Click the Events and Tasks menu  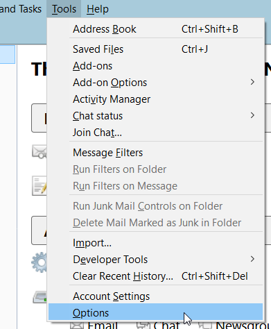tap(21, 9)
